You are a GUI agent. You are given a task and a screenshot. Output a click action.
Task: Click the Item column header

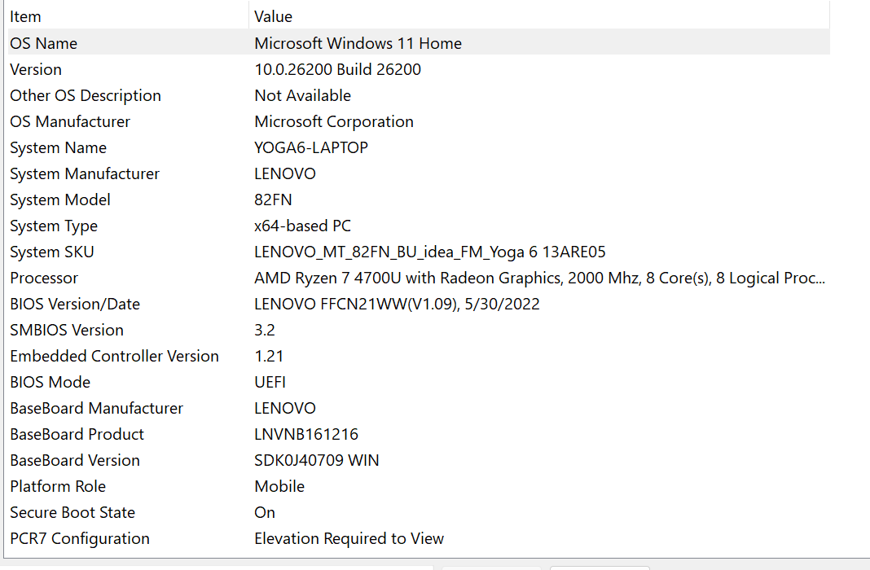click(26, 16)
